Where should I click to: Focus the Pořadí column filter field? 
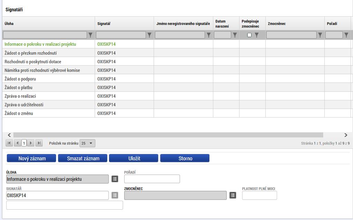click(x=334, y=35)
